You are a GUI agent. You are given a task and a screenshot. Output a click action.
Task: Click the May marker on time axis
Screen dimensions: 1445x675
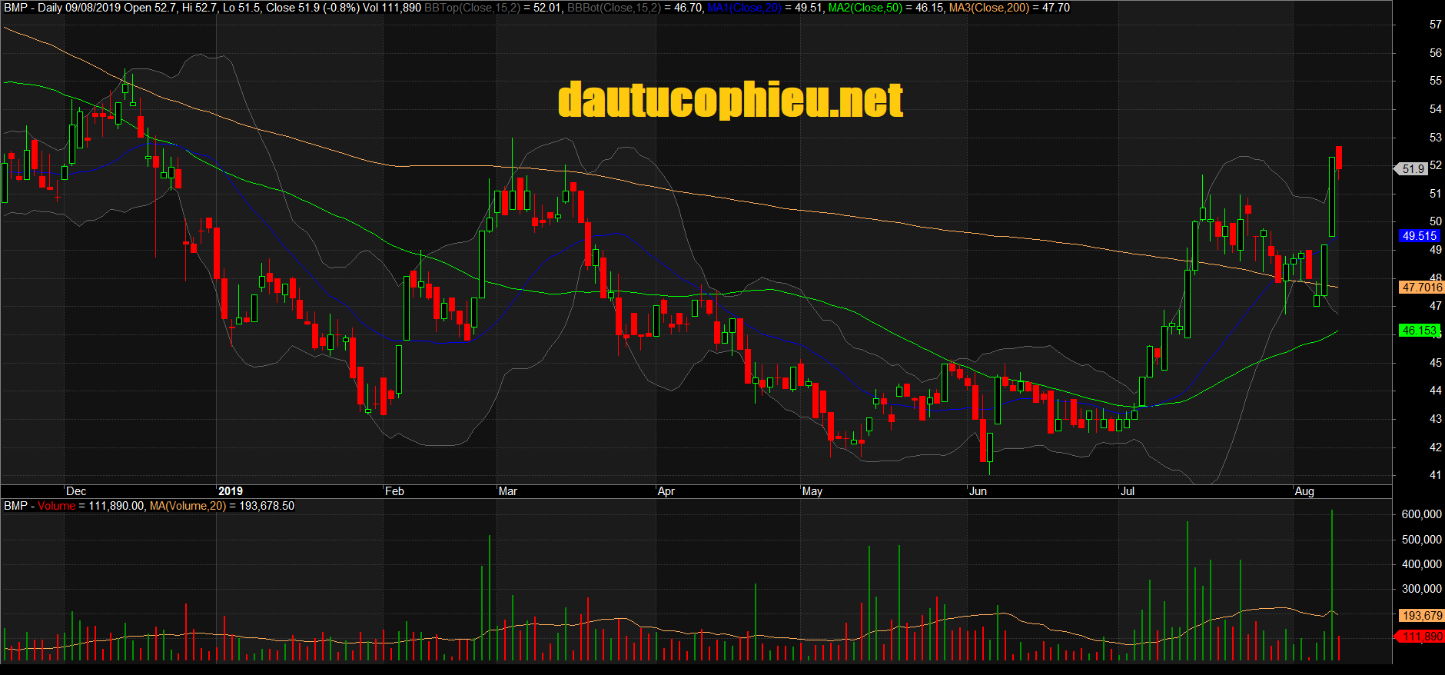point(812,491)
